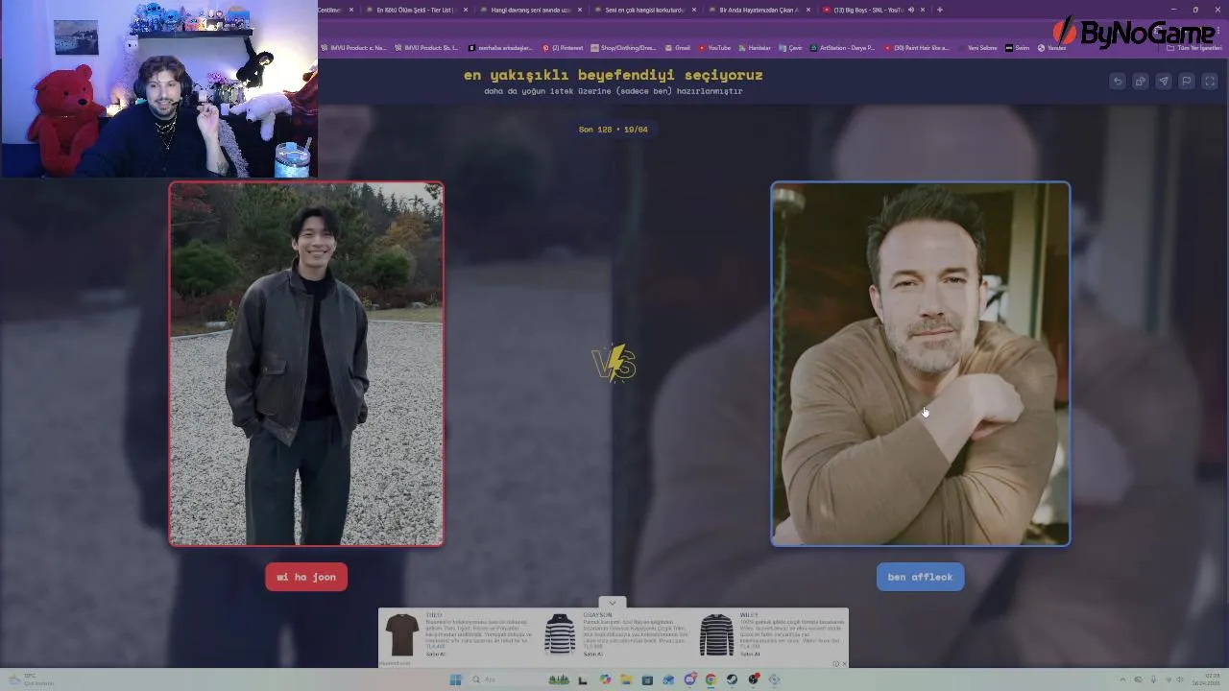1229x691 pixels.
Task: Choose the 'wi ha joon' red button
Action: point(306,577)
